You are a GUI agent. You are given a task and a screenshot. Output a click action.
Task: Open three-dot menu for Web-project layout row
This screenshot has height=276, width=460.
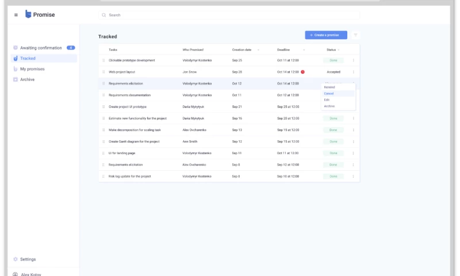point(353,72)
